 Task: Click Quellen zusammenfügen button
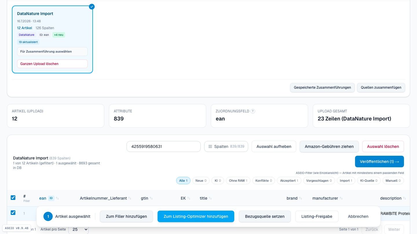[x=381, y=88]
